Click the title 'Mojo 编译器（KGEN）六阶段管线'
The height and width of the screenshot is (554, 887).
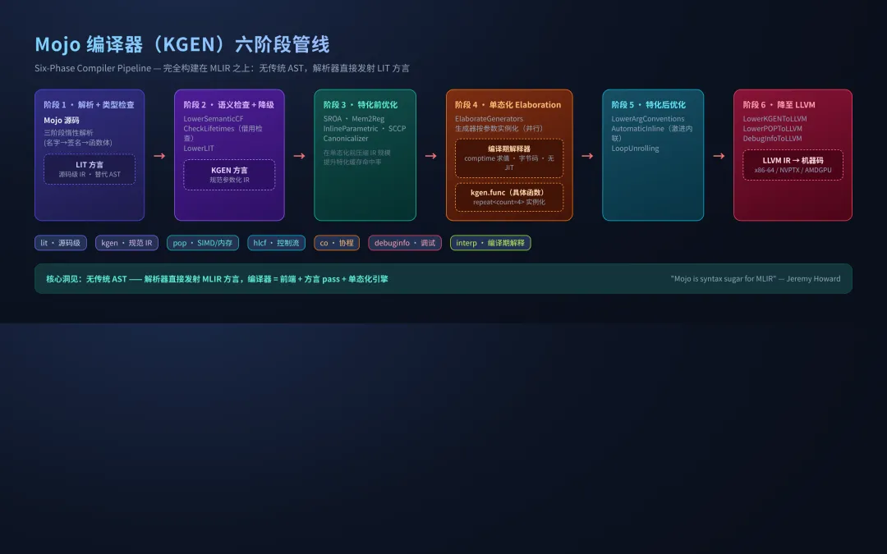pos(182,44)
